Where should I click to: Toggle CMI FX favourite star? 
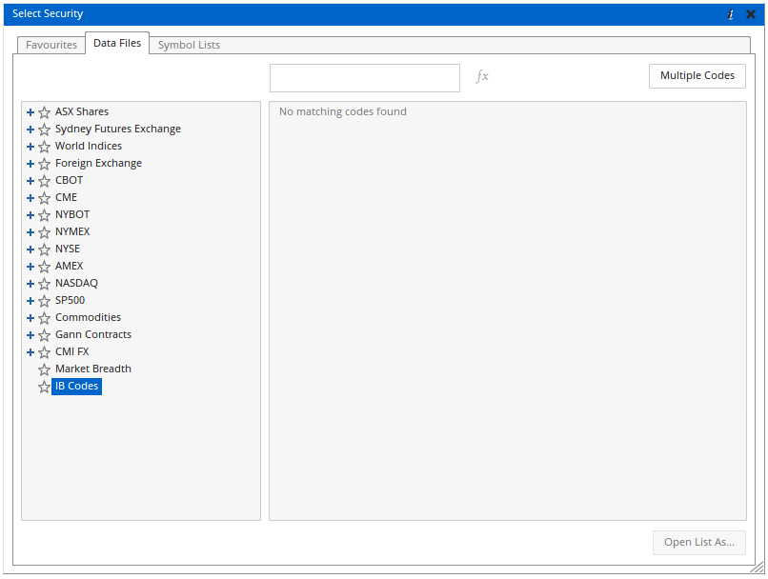tap(44, 352)
